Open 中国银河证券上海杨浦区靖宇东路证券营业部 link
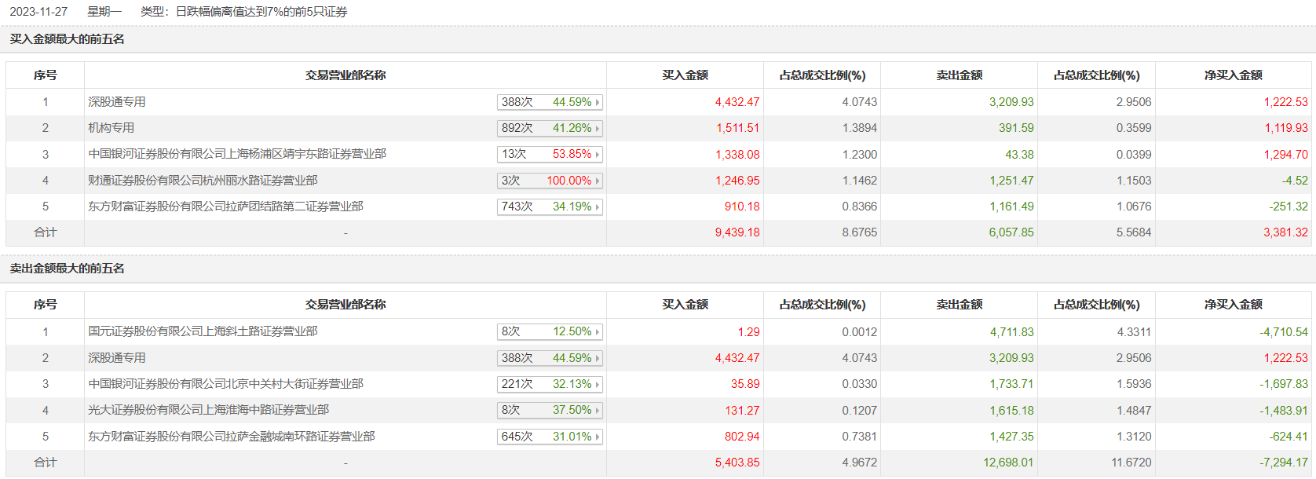The width and height of the screenshot is (1316, 479). pyautogui.click(x=237, y=154)
